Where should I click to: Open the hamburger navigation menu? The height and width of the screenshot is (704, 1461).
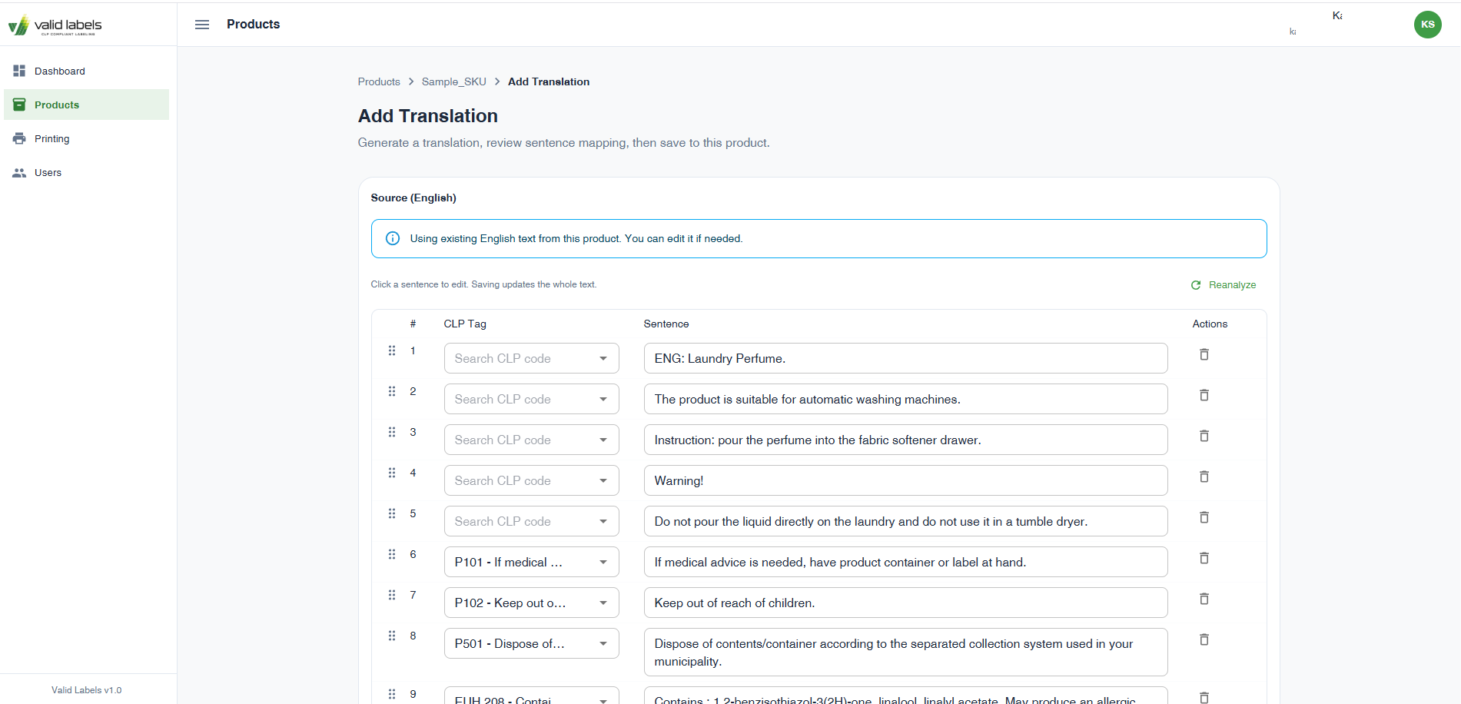[201, 24]
